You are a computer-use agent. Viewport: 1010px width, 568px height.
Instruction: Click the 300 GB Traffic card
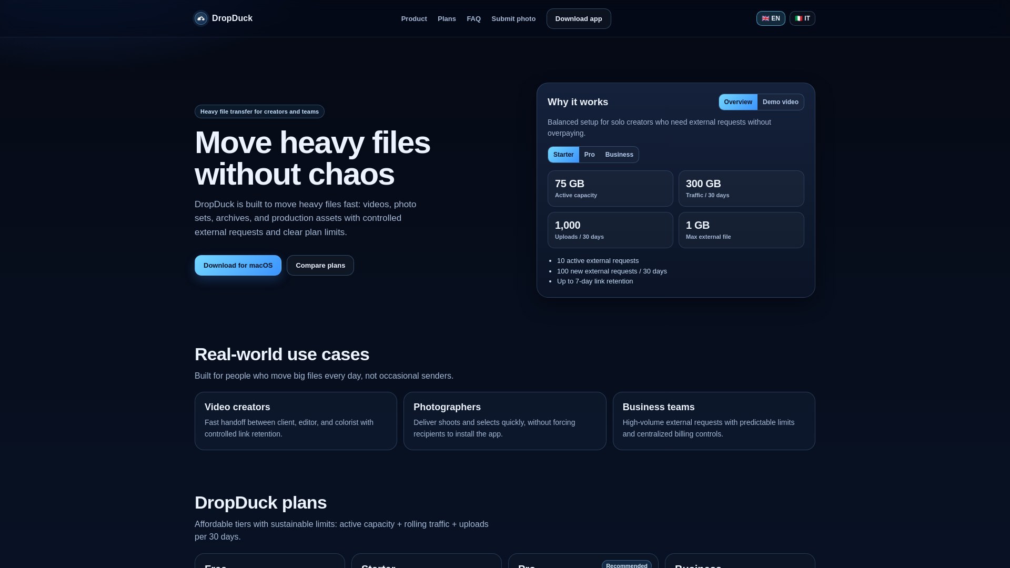click(x=741, y=188)
